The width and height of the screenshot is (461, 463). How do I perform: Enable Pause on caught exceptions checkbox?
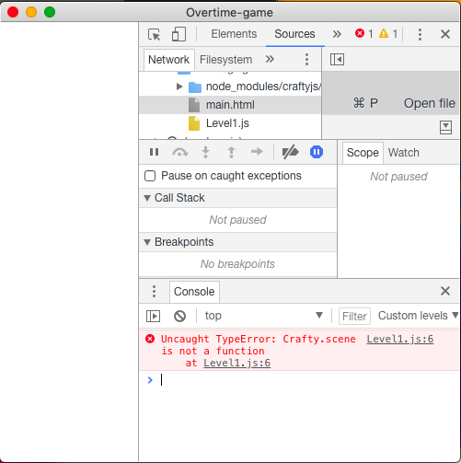[150, 176]
